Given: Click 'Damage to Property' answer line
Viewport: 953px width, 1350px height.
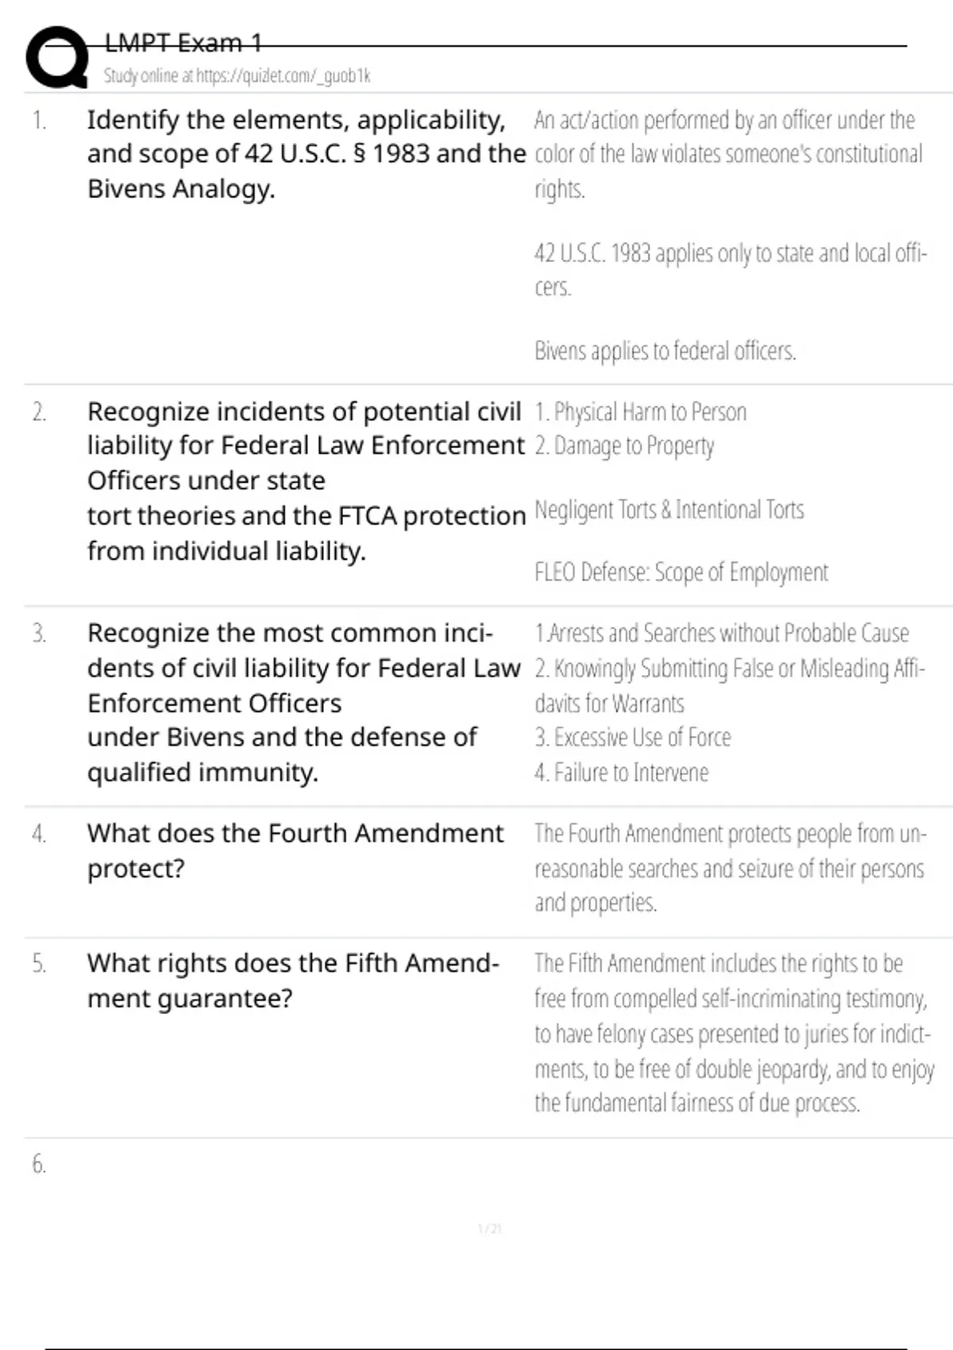Looking at the screenshot, I should (x=625, y=446).
